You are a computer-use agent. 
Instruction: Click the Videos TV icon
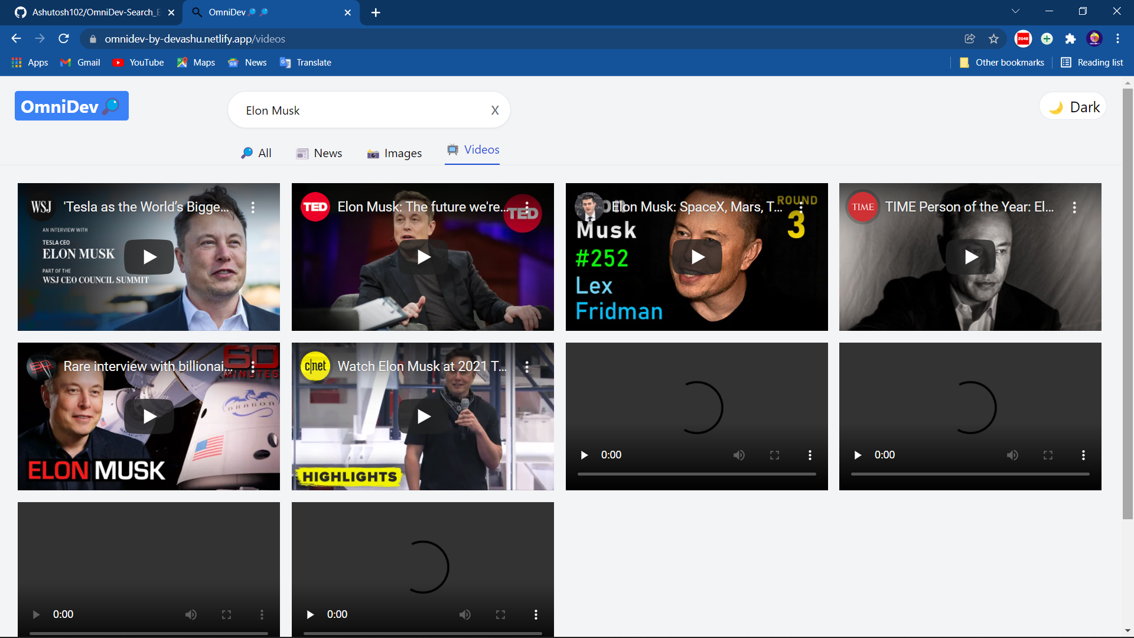pos(452,150)
